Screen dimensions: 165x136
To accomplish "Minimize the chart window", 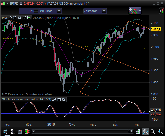I will point(154,4).
